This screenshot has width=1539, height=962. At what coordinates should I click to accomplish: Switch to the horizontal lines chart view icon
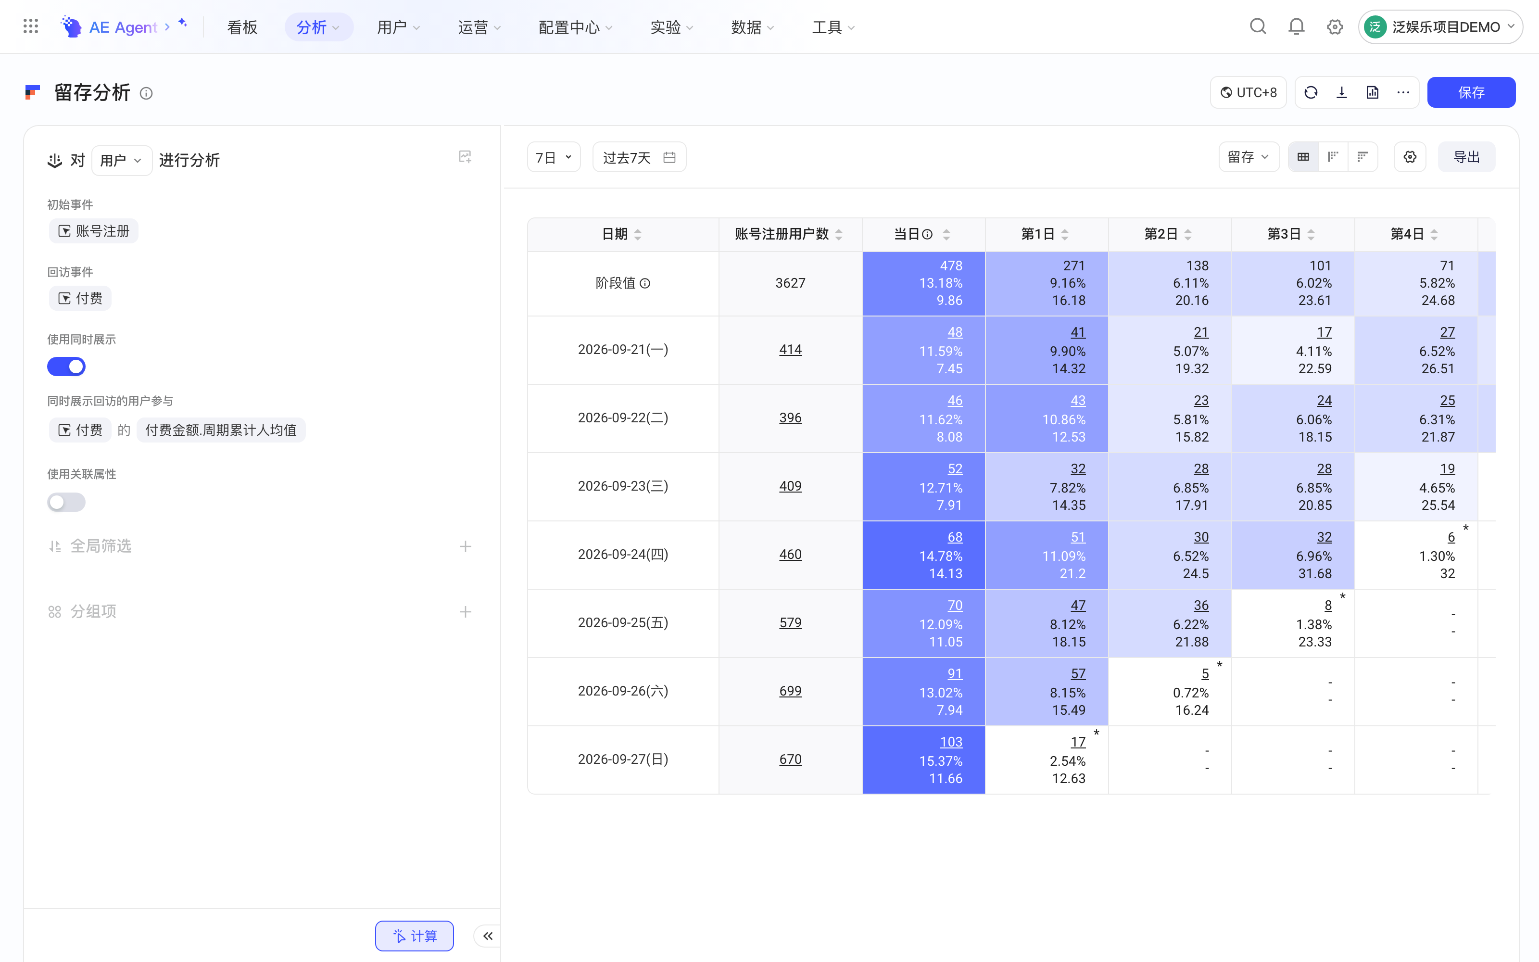[1362, 157]
